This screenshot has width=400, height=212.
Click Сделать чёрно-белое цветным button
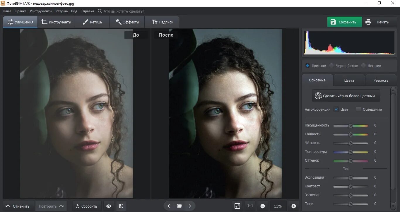click(346, 96)
